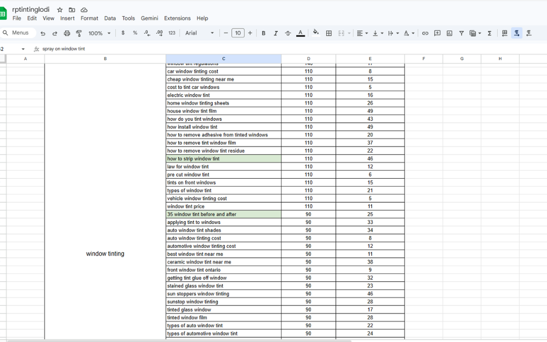The width and height of the screenshot is (547, 342).
Task: Open the fill color picker
Action: pos(315,33)
